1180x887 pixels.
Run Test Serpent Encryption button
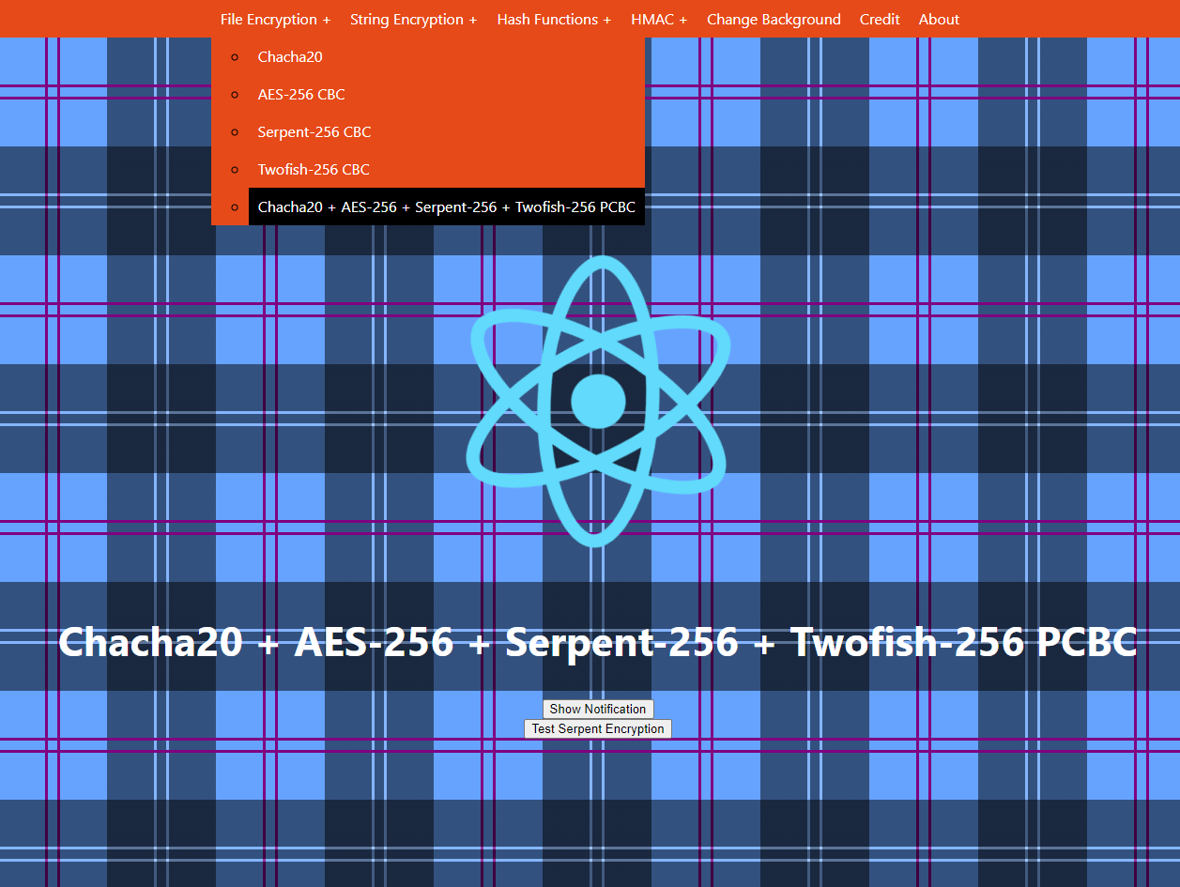click(598, 728)
